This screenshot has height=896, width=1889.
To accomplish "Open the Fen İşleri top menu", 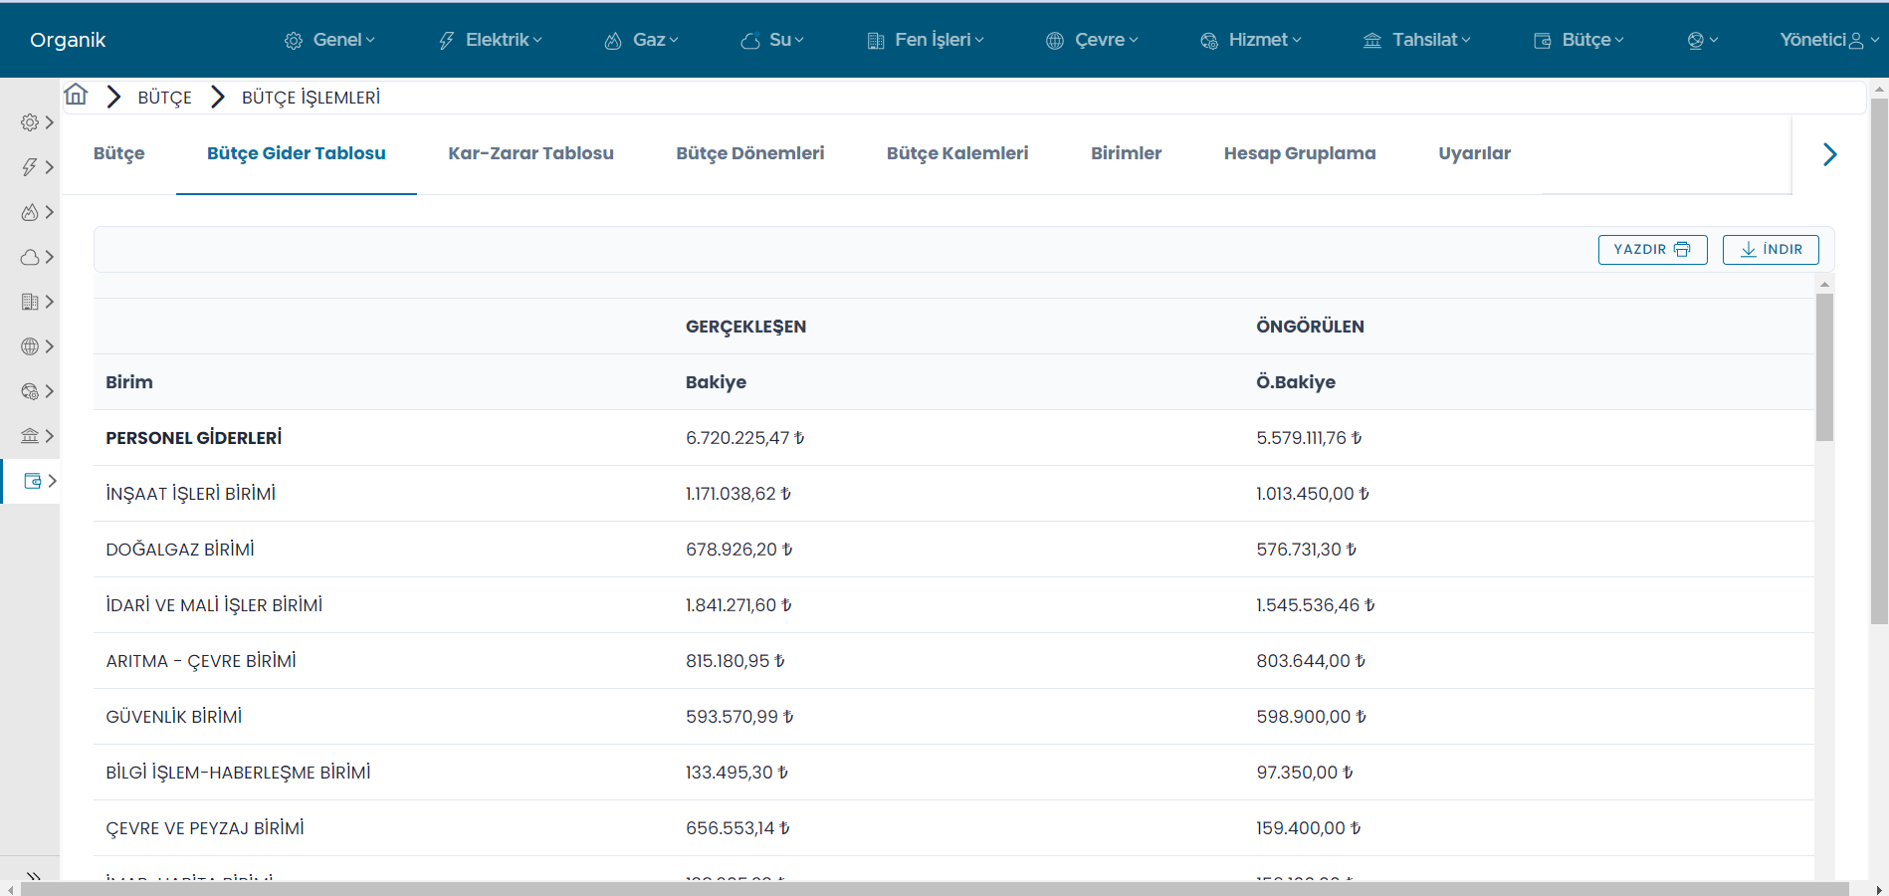I will 925,40.
